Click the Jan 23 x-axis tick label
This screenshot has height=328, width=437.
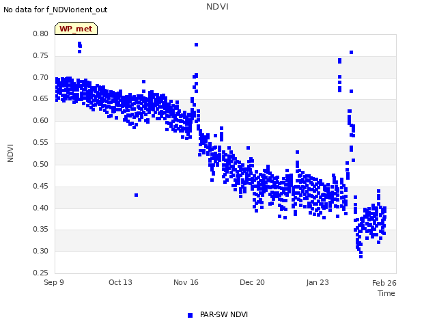pos(318,282)
